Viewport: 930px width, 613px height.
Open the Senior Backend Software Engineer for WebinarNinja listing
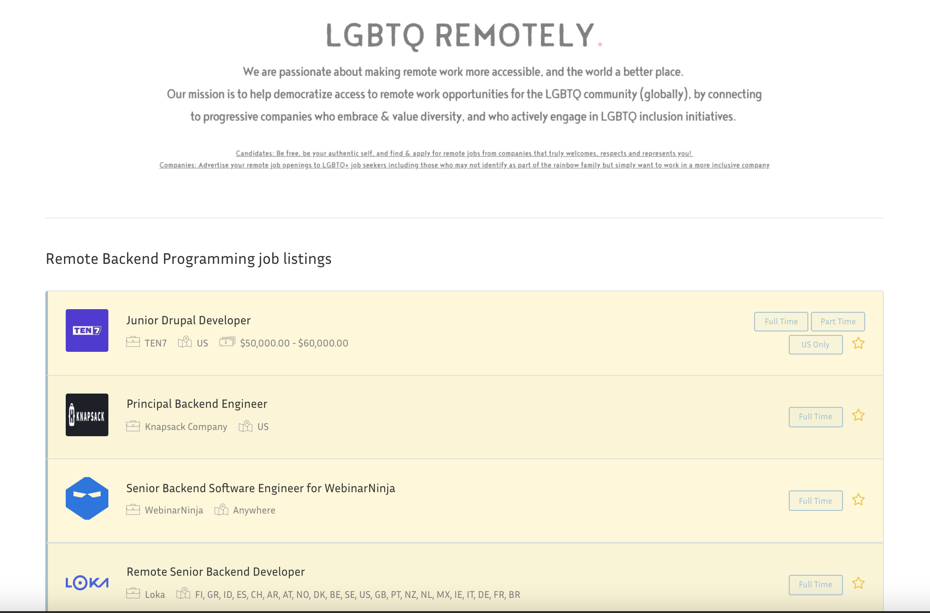pos(261,488)
